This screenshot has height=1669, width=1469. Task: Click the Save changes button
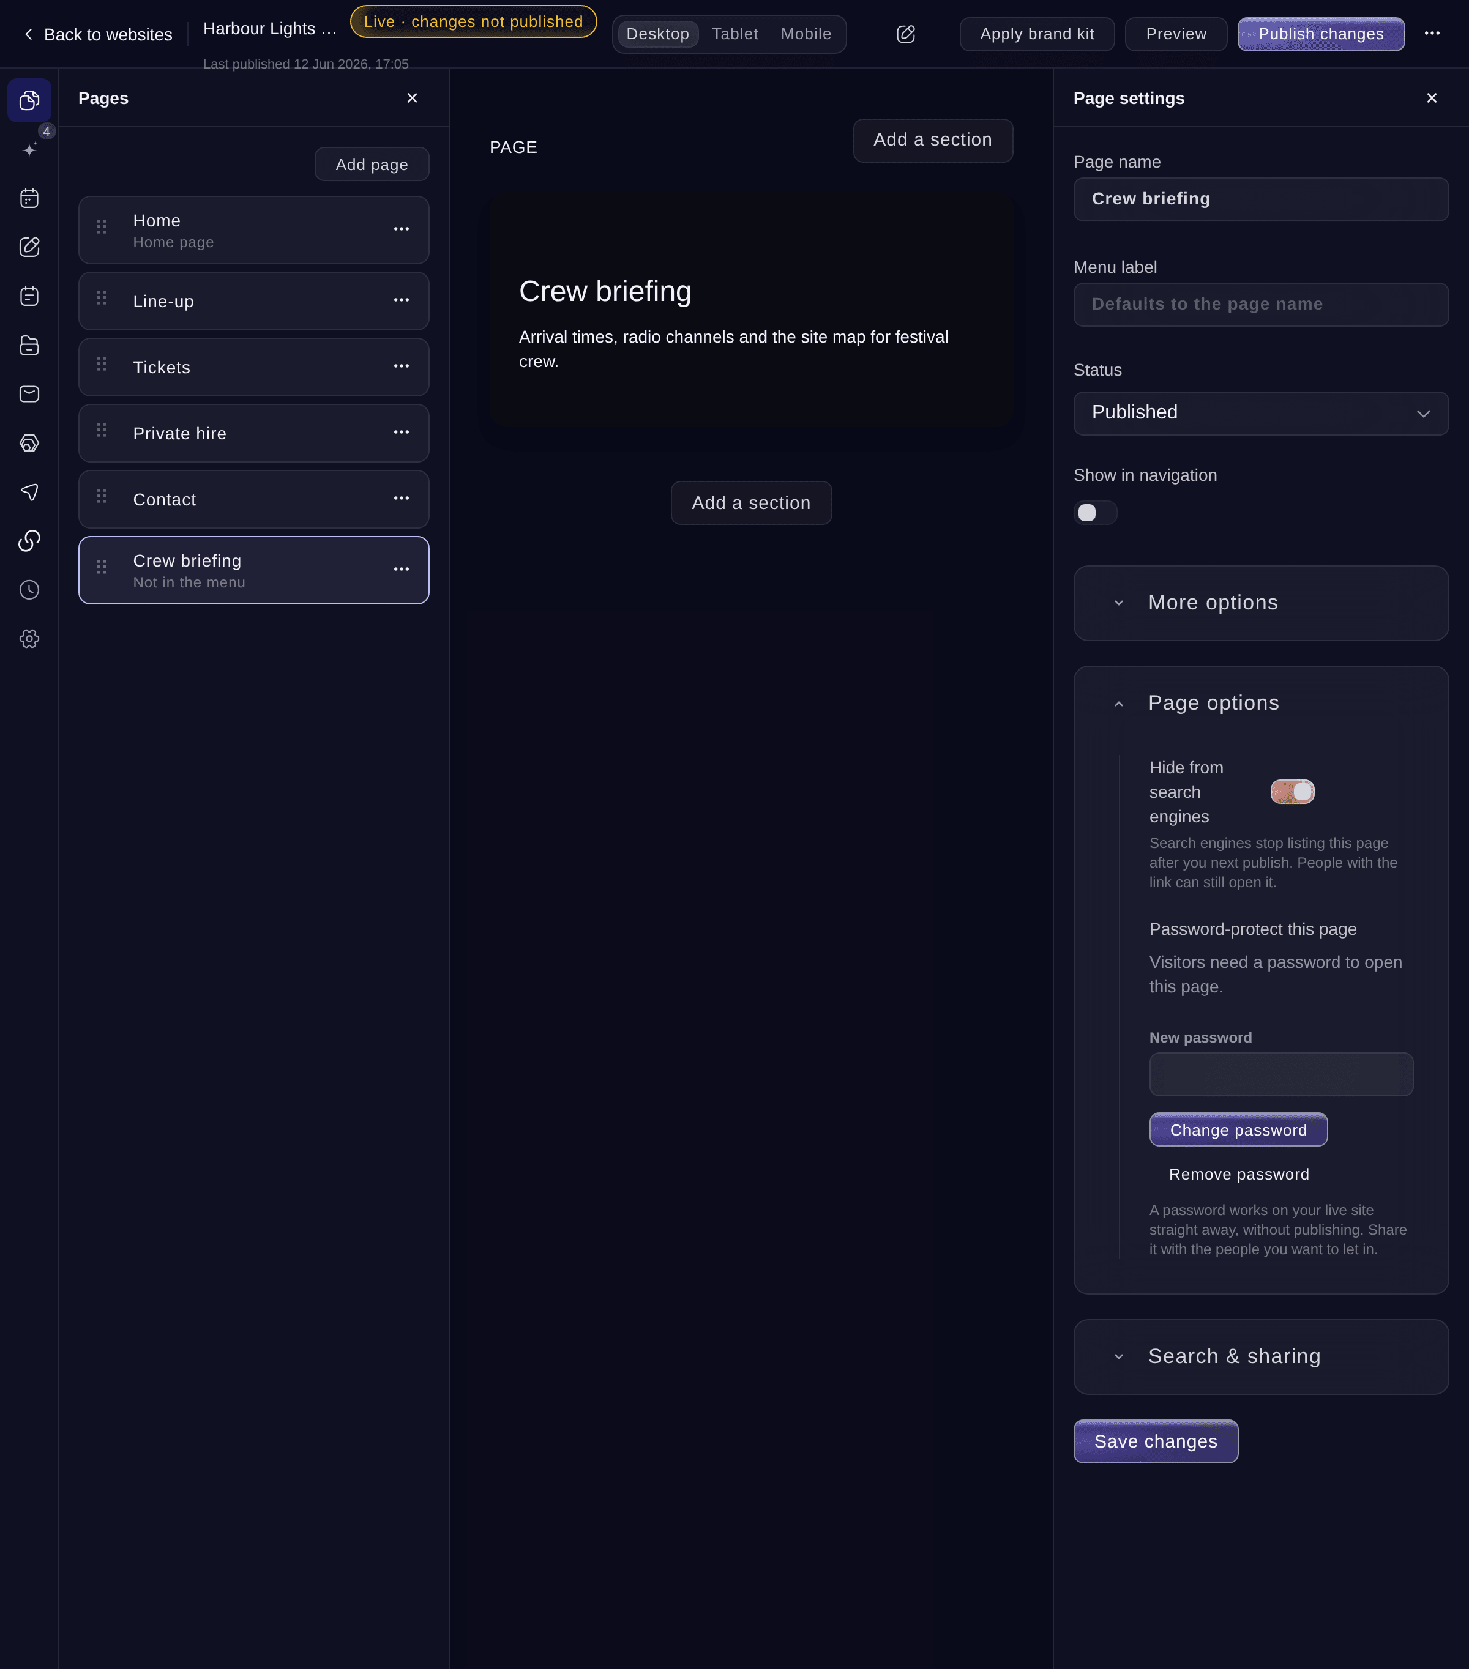click(x=1155, y=1442)
